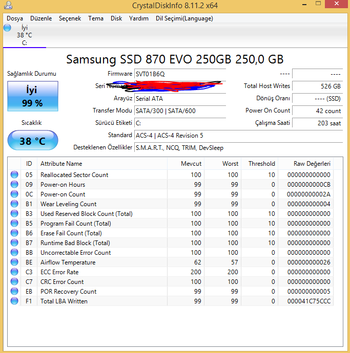Select raw value 000041C75CCC
This screenshot has height=353, width=350.
pos(308,301)
